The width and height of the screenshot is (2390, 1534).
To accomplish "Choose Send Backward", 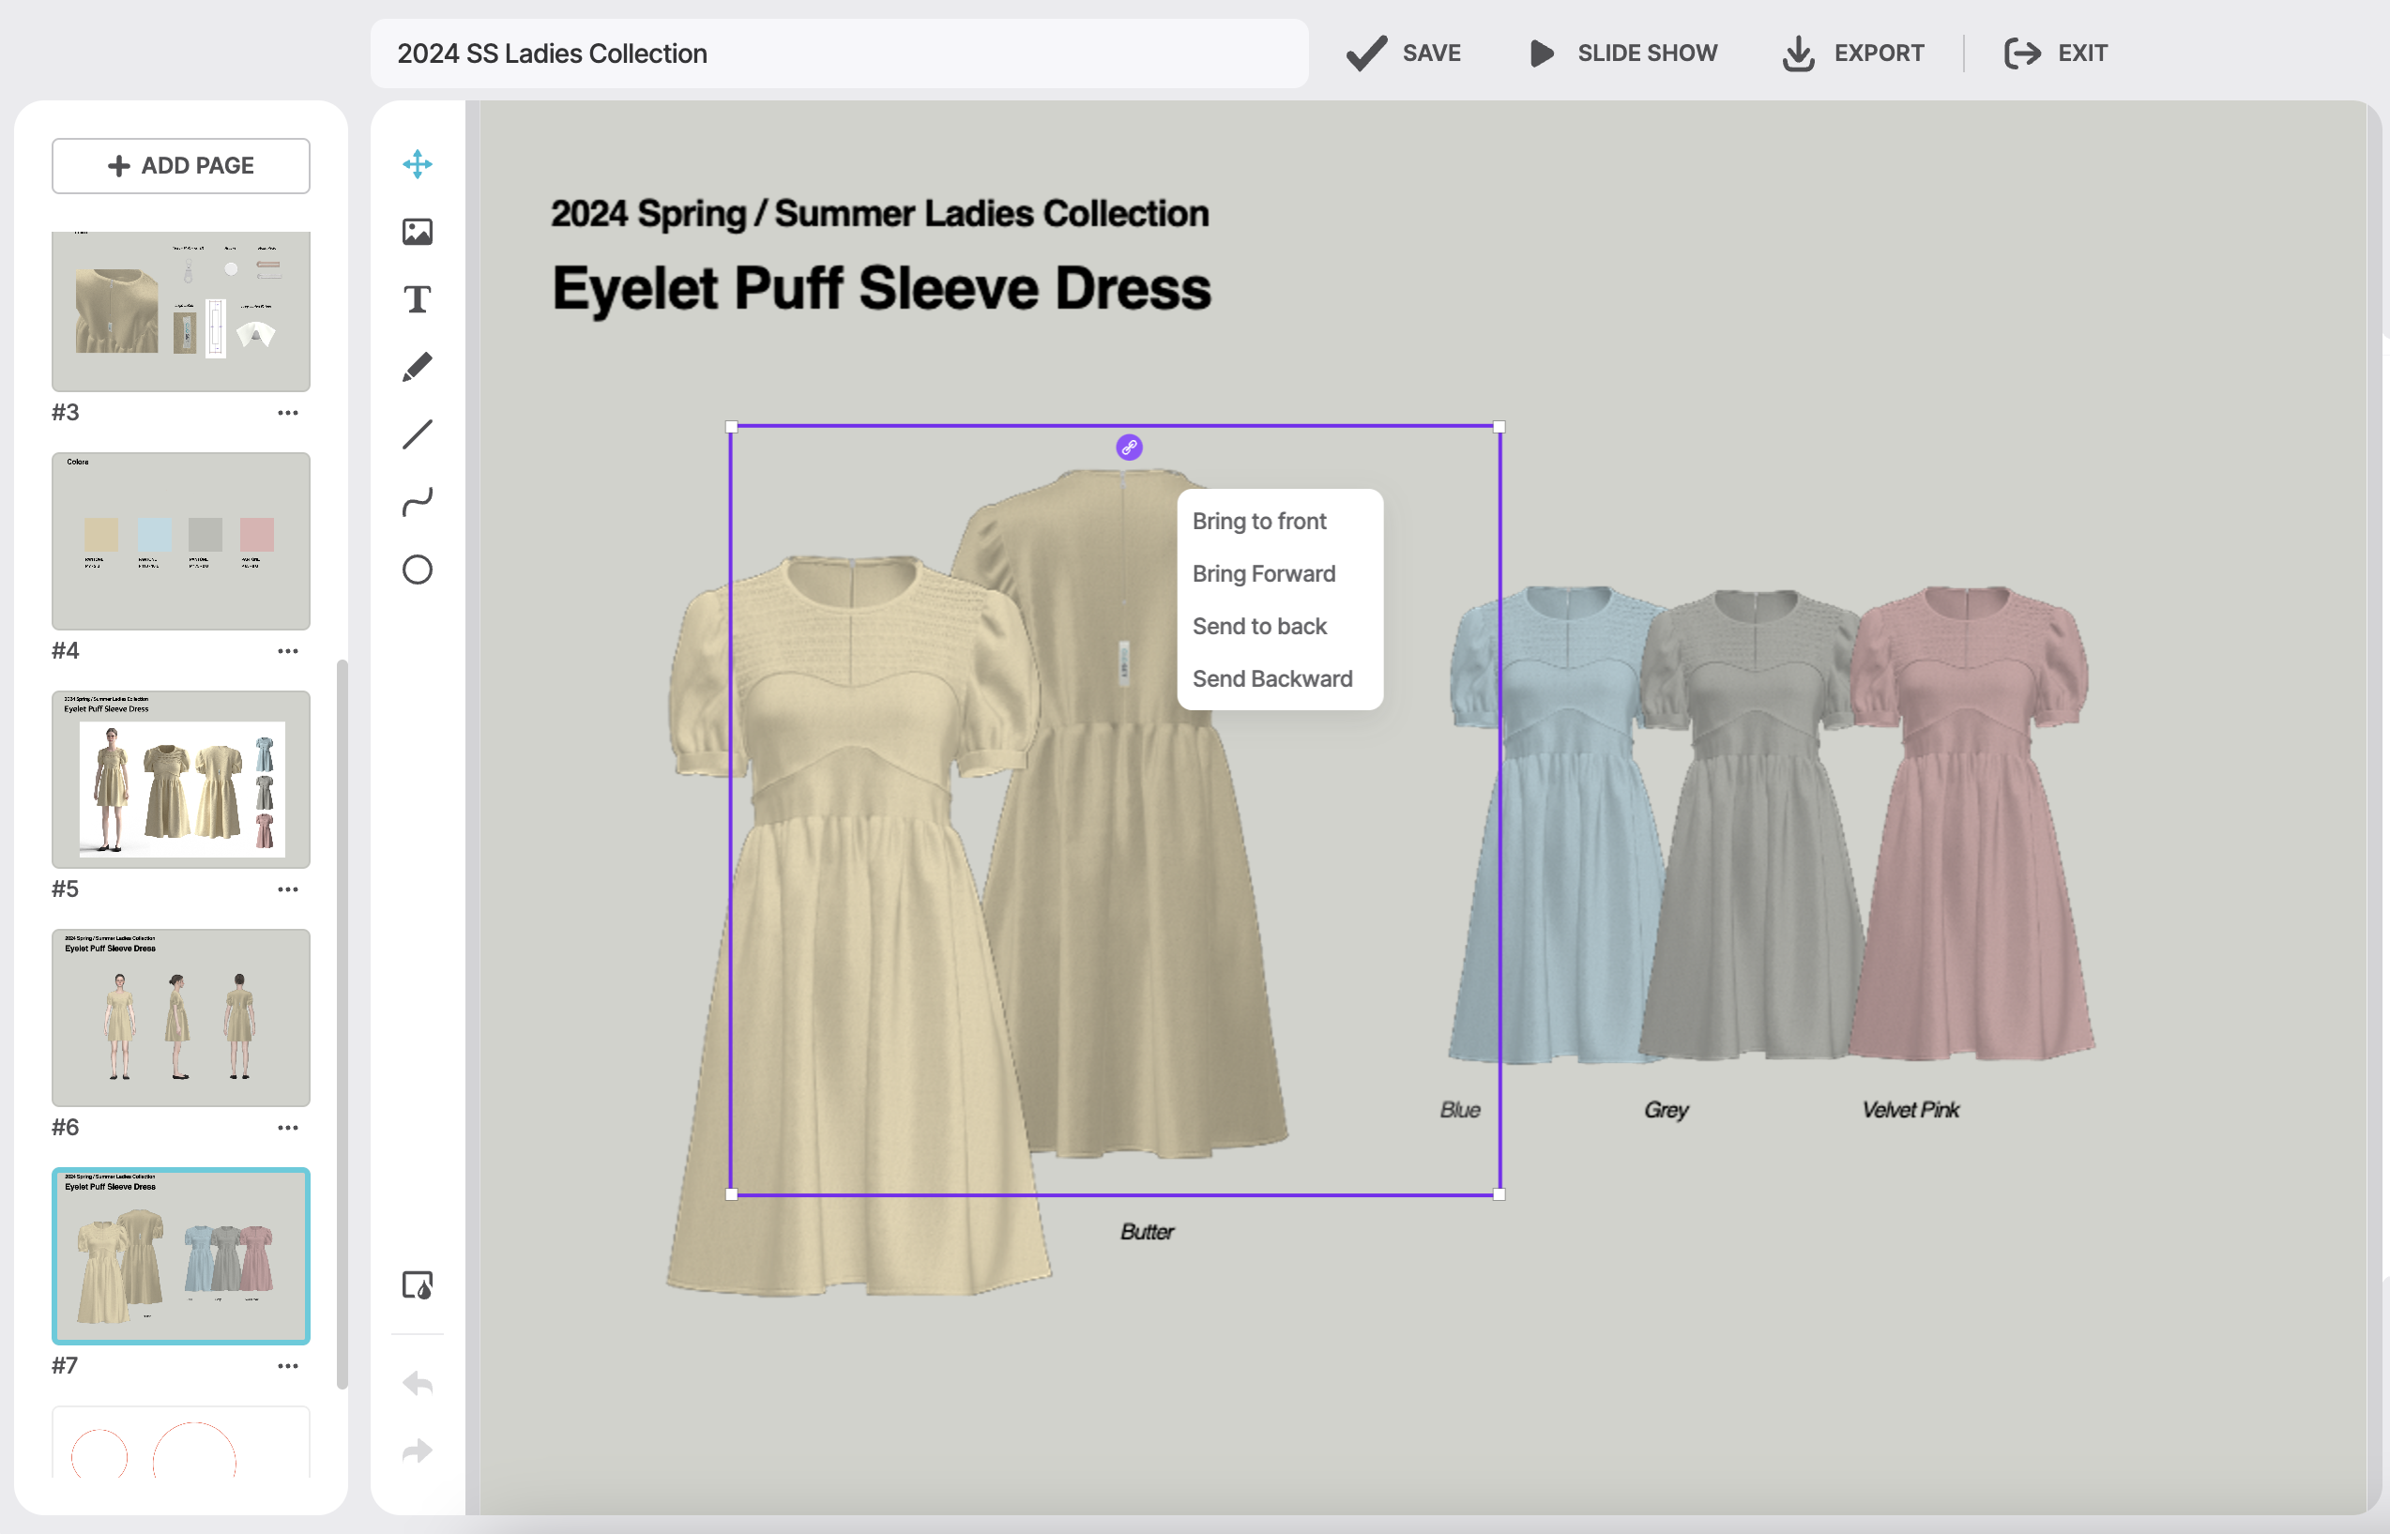I will coord(1272,679).
